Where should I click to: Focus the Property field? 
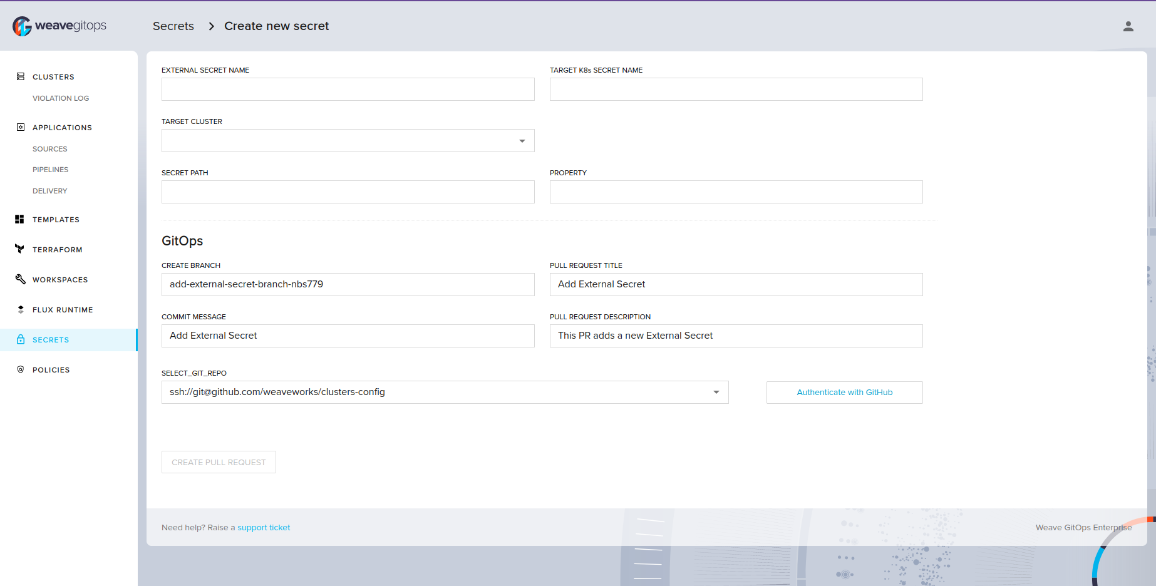[x=736, y=192]
